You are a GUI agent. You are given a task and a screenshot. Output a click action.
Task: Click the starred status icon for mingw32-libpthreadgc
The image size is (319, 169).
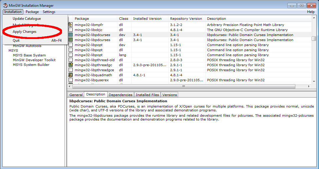[x=71, y=65]
